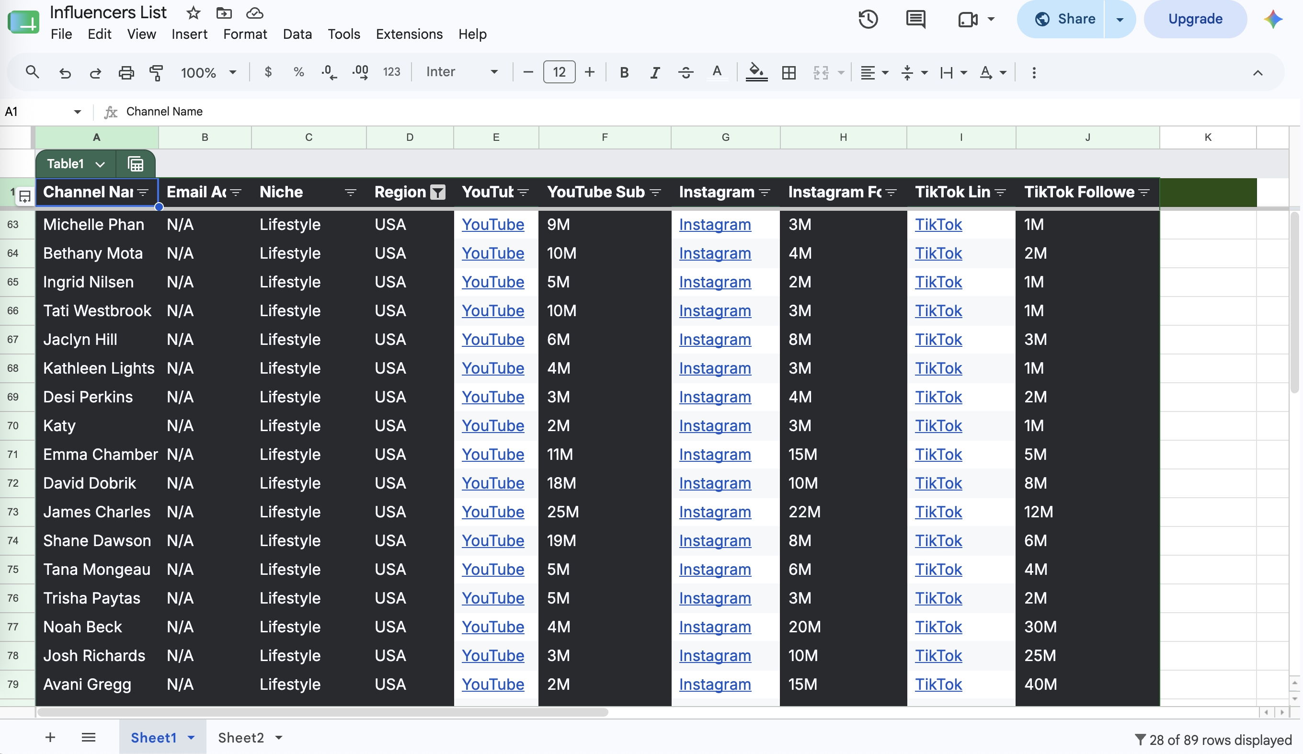Open the Sheet1 tab options arrow
The width and height of the screenshot is (1303, 754).
coord(191,737)
